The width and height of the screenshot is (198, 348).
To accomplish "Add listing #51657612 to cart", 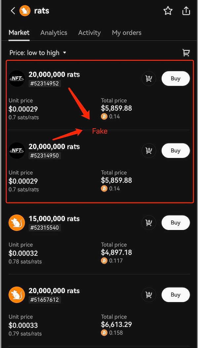I will point(149,295).
